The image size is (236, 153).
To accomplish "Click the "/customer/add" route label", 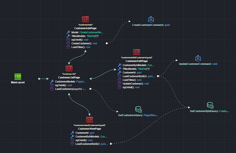I will point(85,25).
